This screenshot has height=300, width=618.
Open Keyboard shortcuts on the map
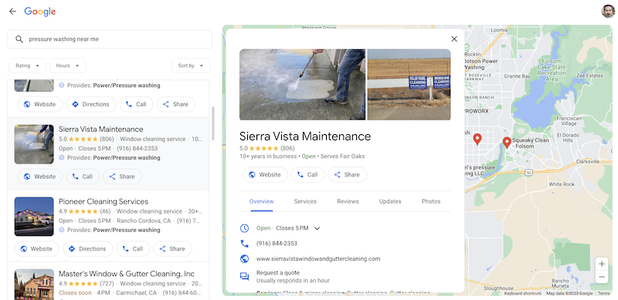tap(523, 293)
